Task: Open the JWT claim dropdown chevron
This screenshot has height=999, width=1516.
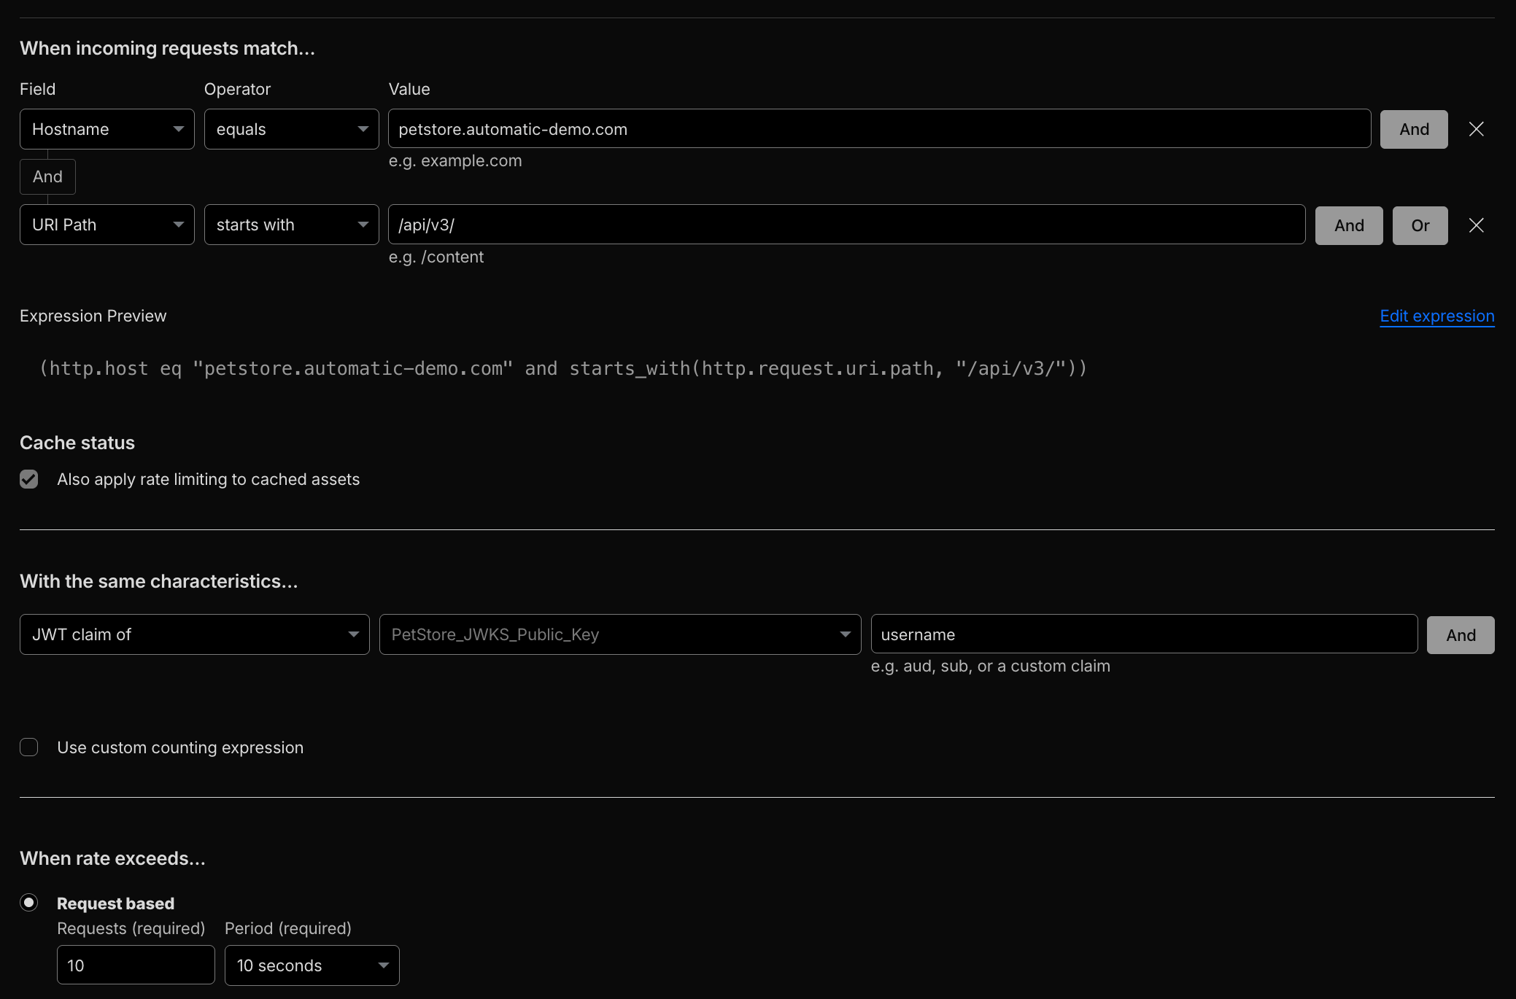Action: 355,634
